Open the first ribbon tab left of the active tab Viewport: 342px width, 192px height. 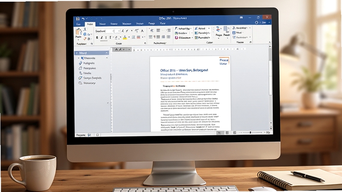coord(78,24)
